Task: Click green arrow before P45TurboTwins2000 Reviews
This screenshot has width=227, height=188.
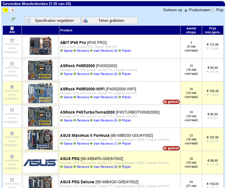Action: (x=75, y=120)
